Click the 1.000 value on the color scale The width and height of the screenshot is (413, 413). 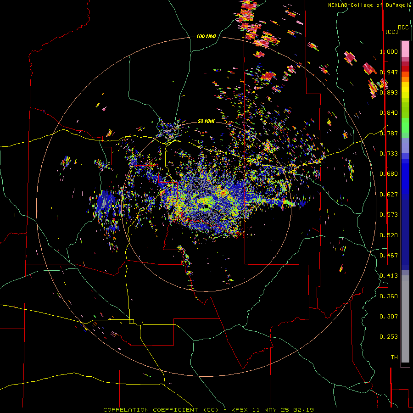(389, 51)
